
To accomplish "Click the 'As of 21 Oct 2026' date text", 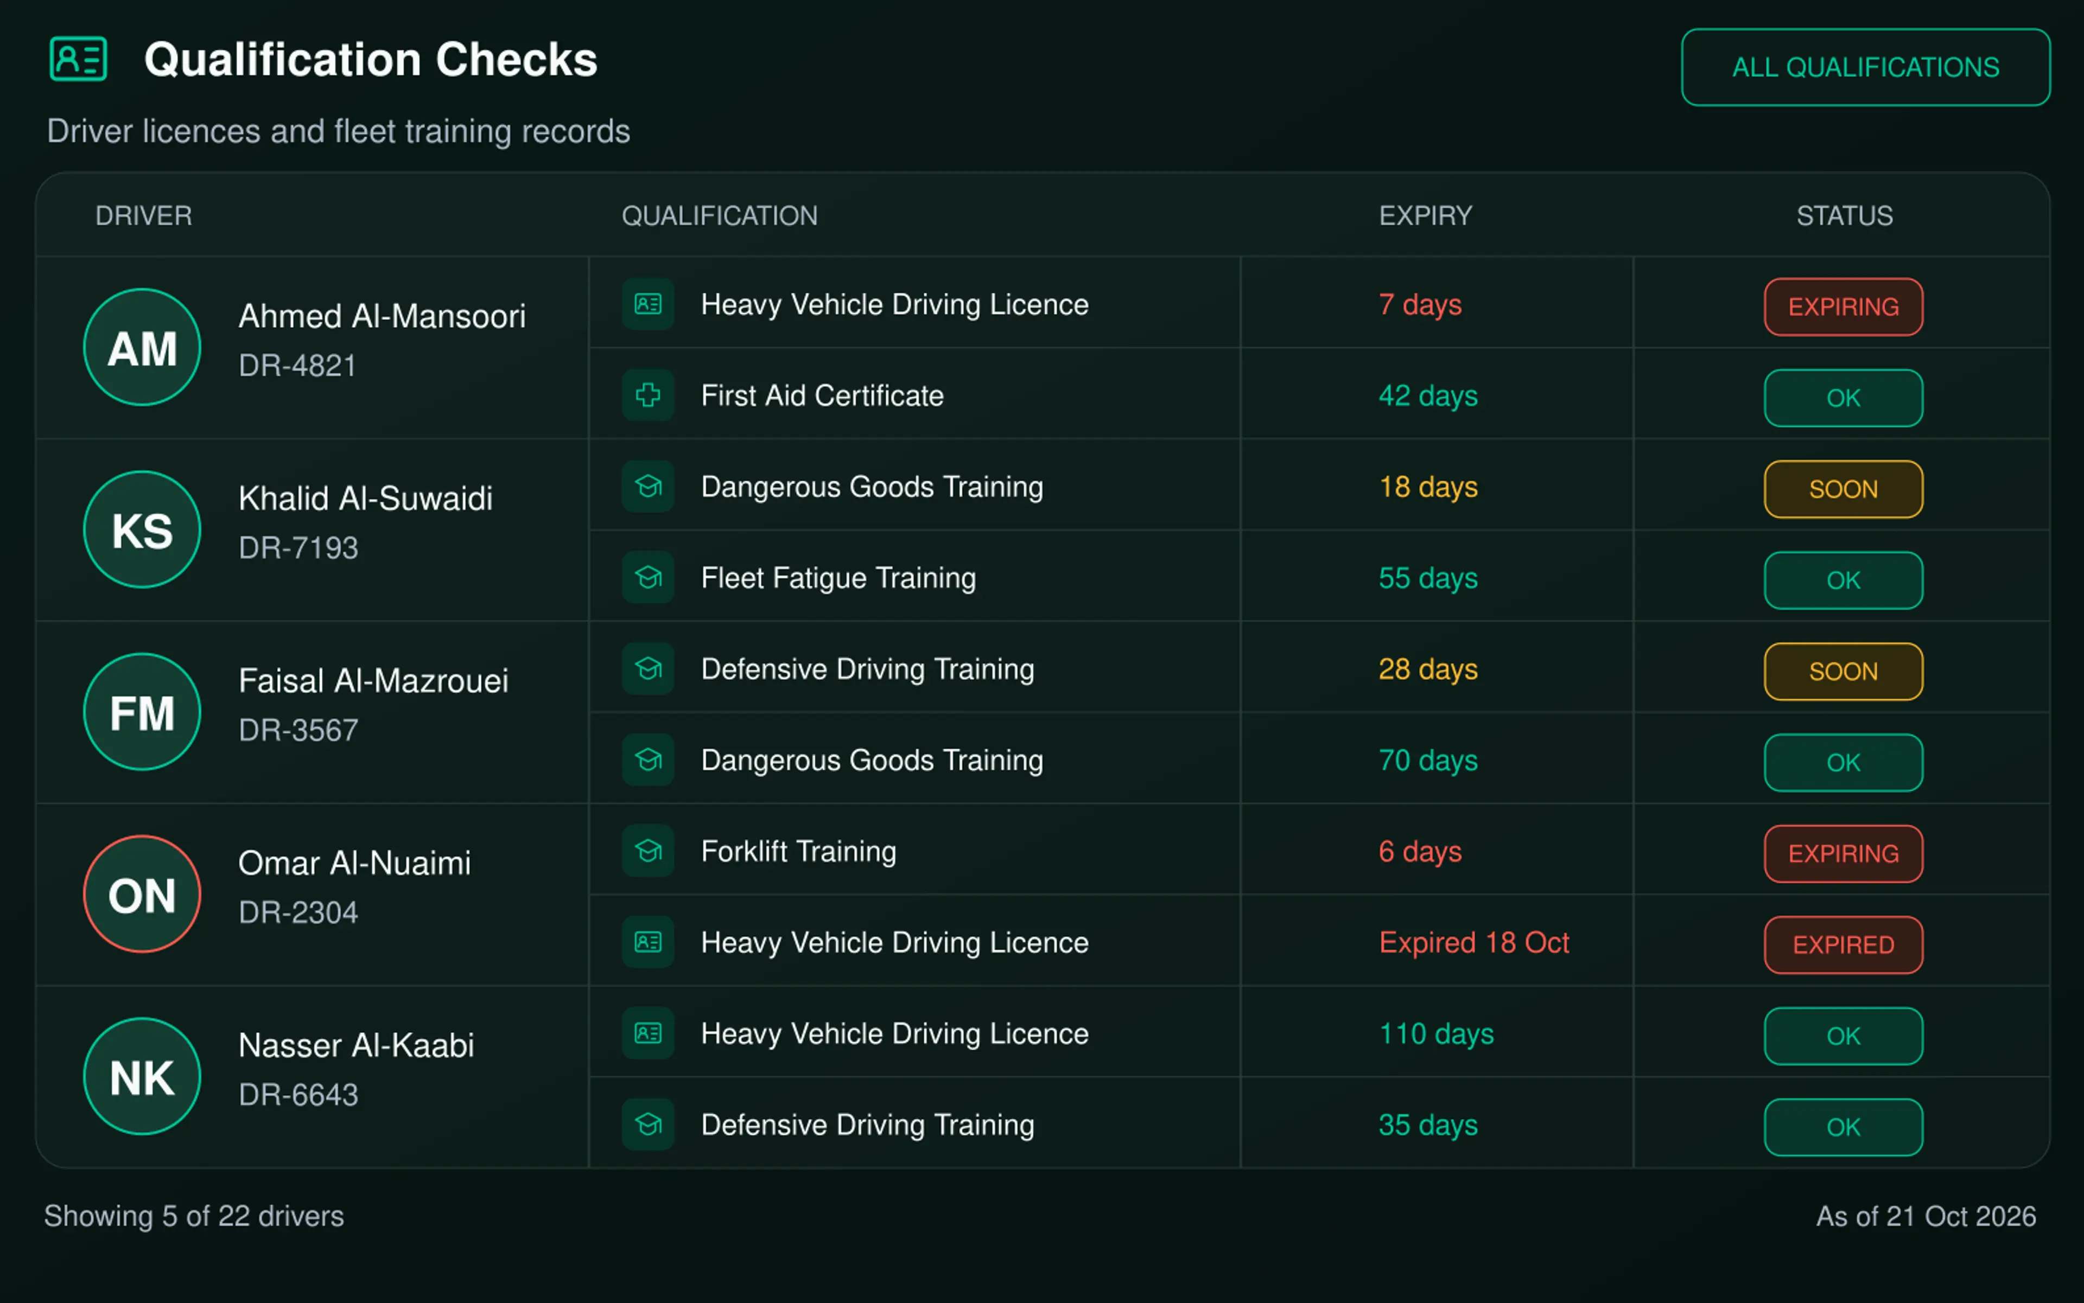I will click(1926, 1216).
